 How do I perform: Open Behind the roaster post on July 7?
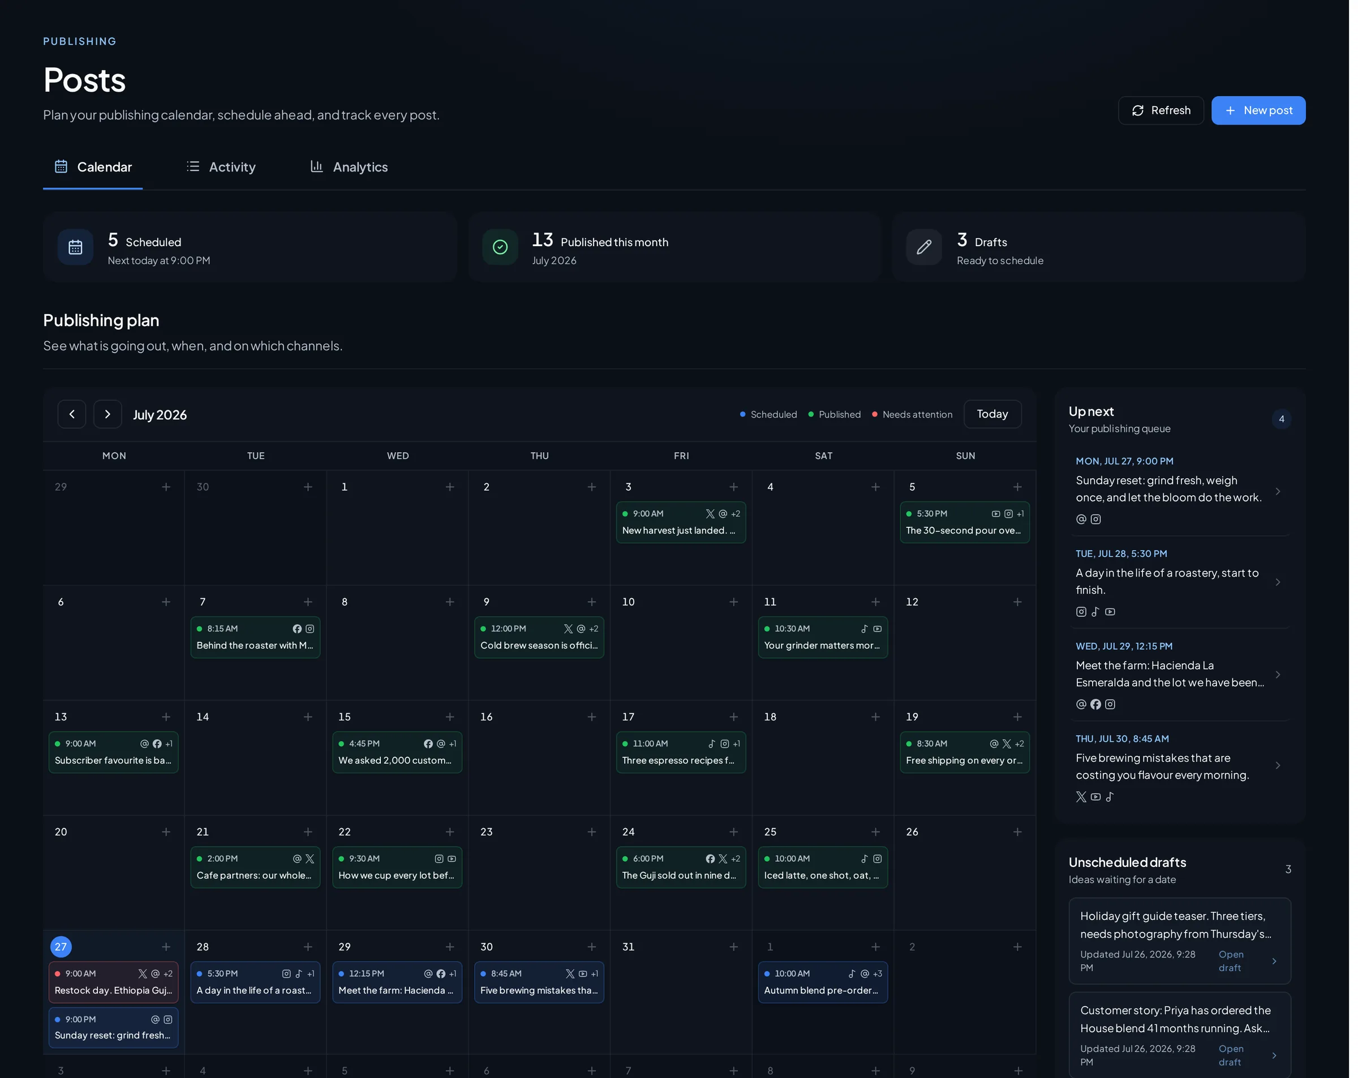256,638
